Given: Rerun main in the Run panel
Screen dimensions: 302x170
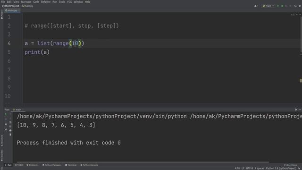Looking at the screenshot, I should [x=6, y=114].
